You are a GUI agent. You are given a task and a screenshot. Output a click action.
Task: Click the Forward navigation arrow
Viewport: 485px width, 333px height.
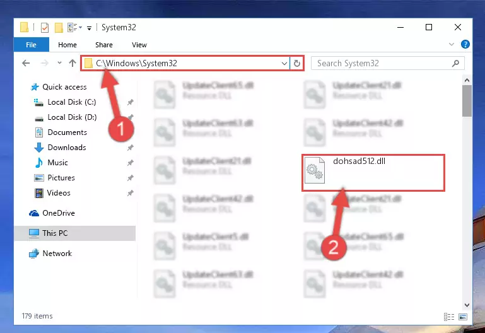[45, 64]
